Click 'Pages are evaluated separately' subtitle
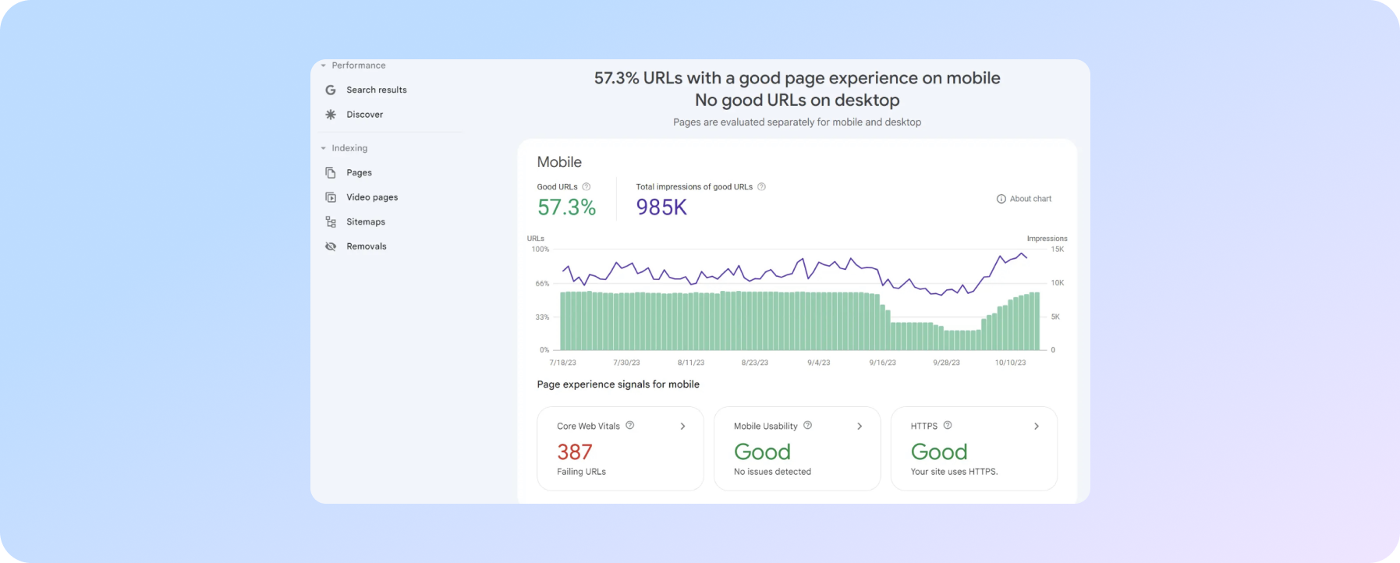Screen dimensions: 1400x563 (797, 122)
